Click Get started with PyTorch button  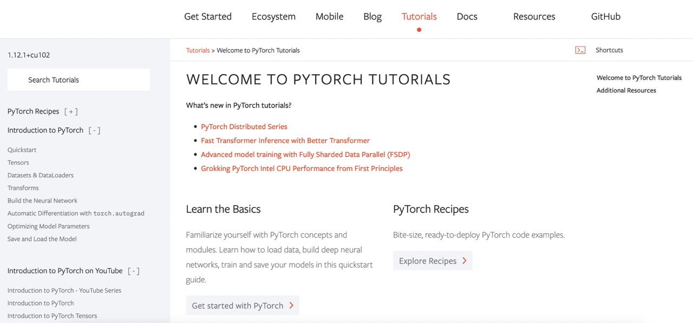[243, 306]
